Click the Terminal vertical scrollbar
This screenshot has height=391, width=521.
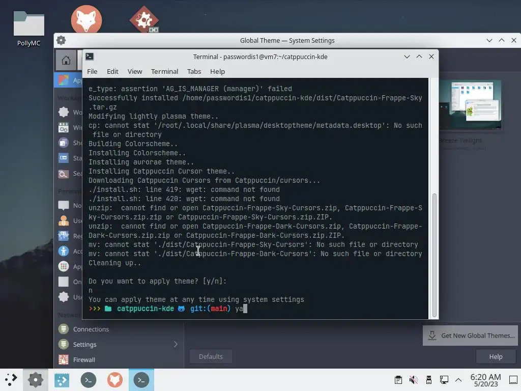[x=434, y=256]
